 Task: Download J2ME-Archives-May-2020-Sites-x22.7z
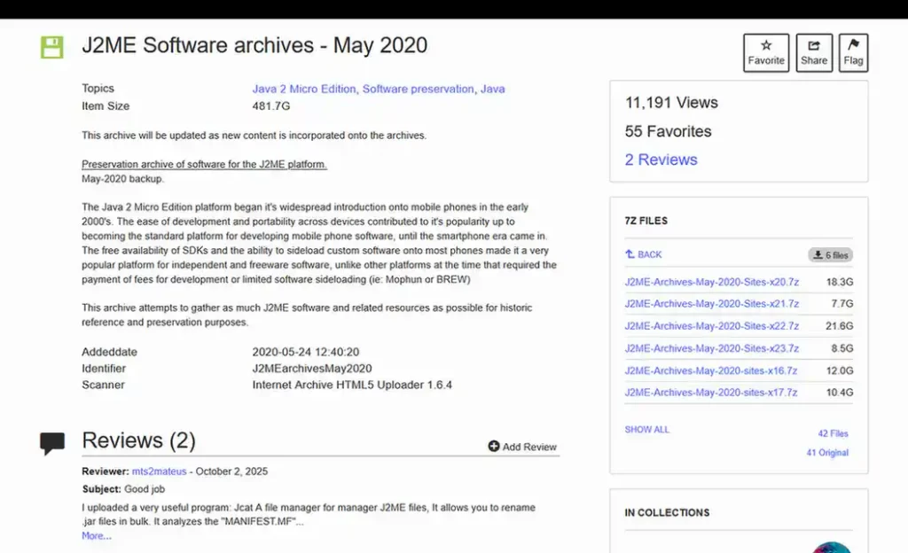pyautogui.click(x=712, y=326)
